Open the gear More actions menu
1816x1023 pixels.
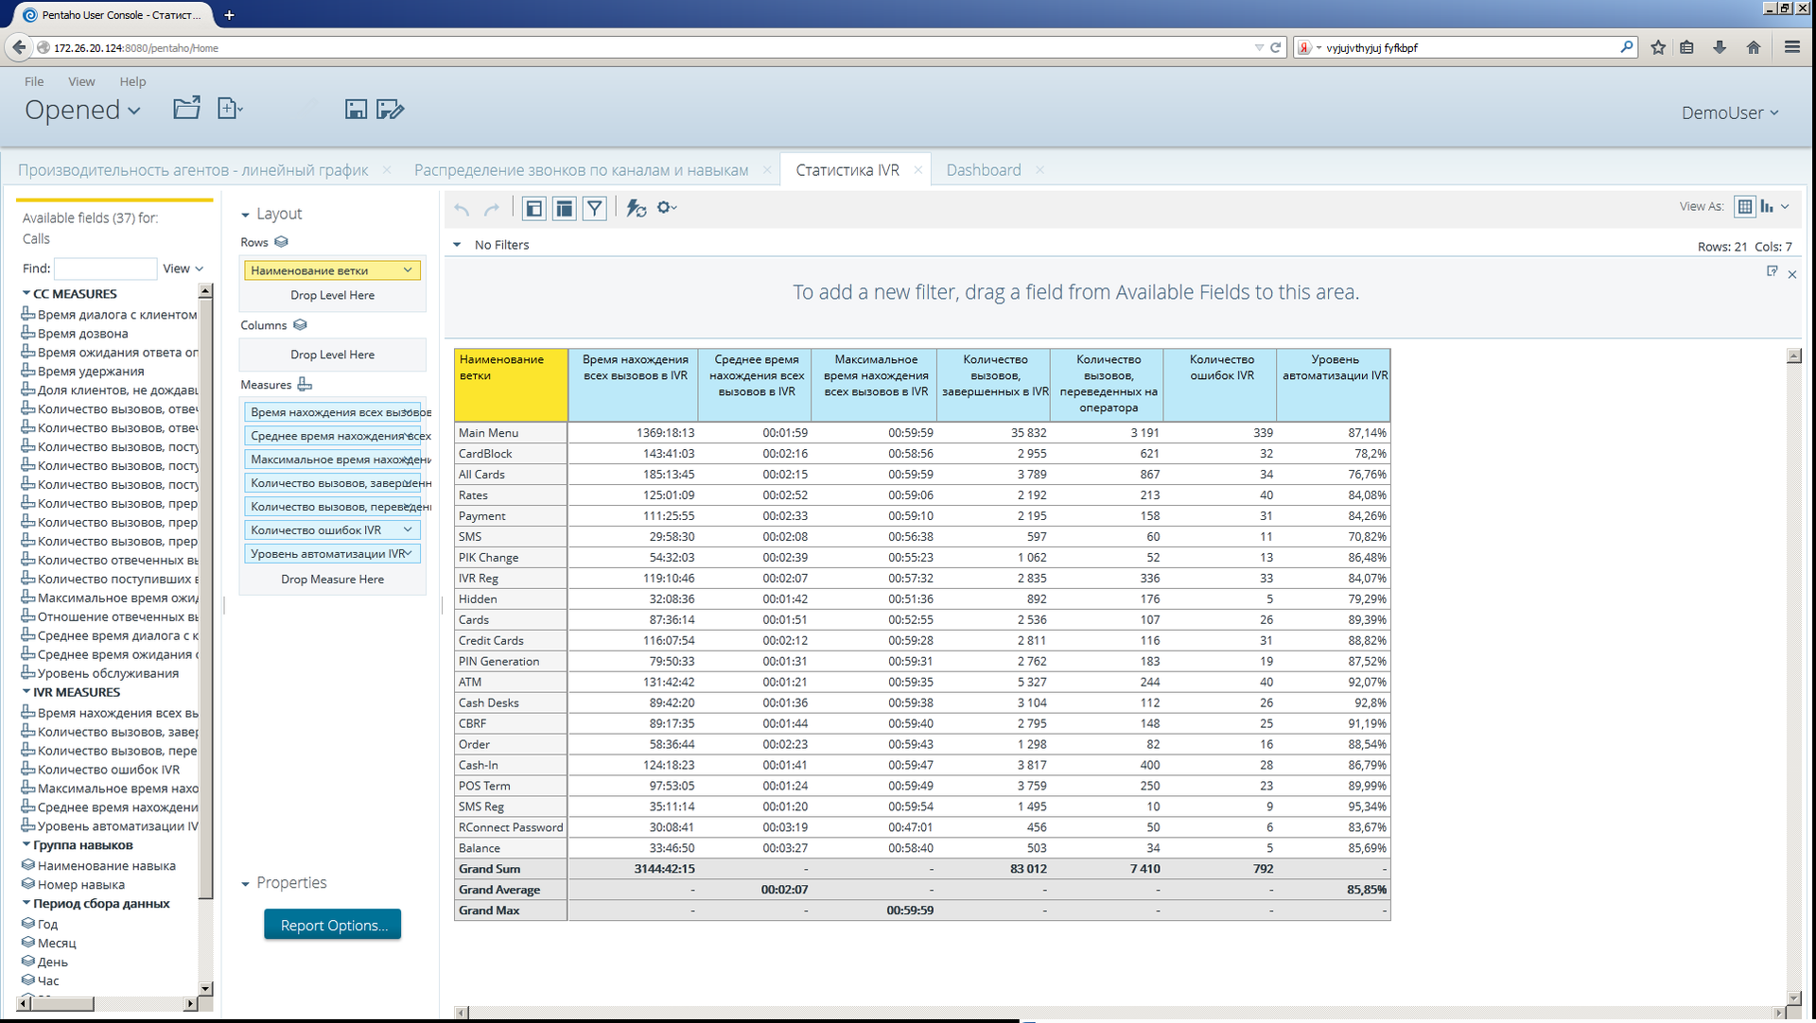[x=667, y=208]
